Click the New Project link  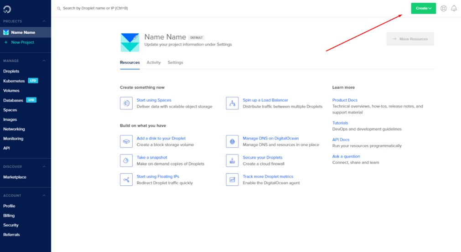23,42
